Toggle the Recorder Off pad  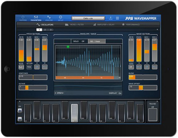(153, 115)
